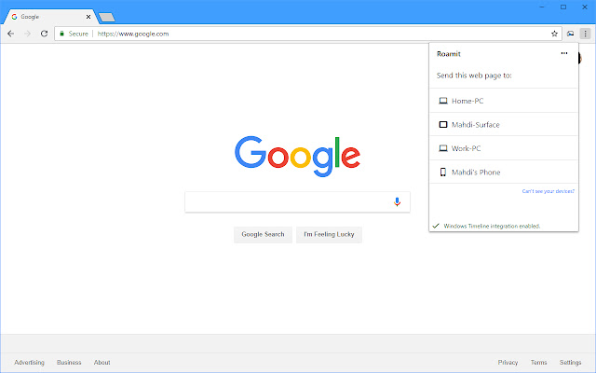The image size is (596, 373).
Task: Go back with the browser back arrow
Action: [x=10, y=34]
